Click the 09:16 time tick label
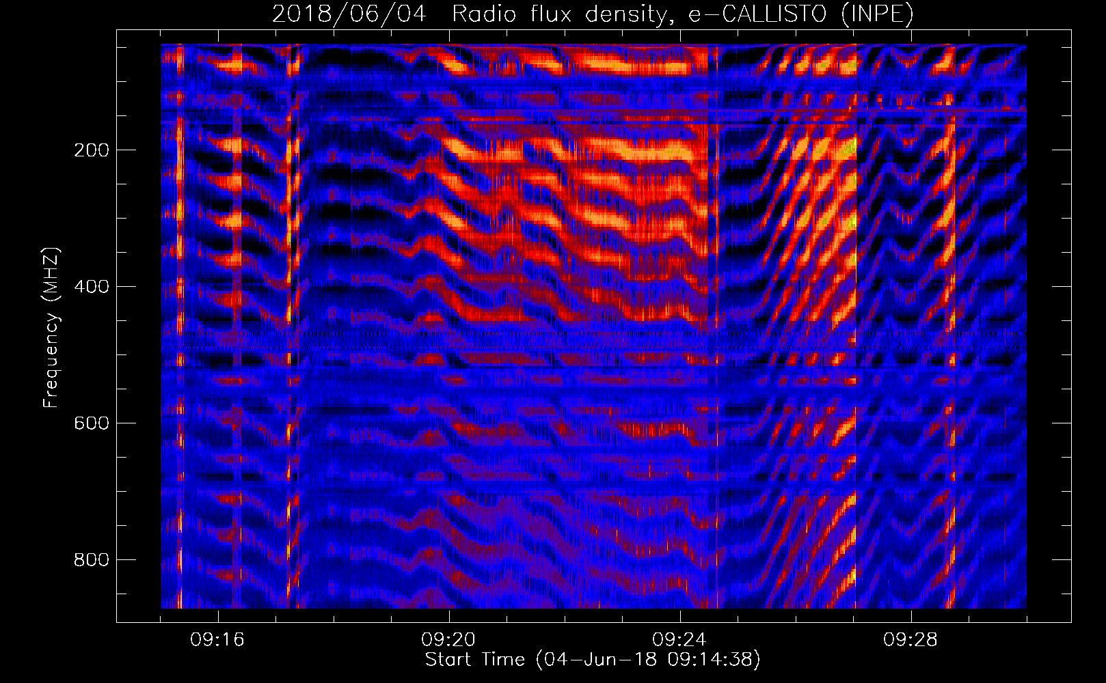The width and height of the screenshot is (1106, 683). pos(217,640)
